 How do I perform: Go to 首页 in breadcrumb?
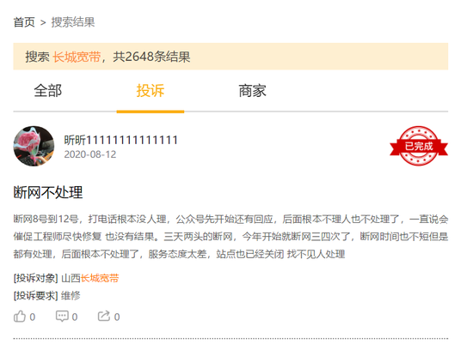[x=24, y=22]
